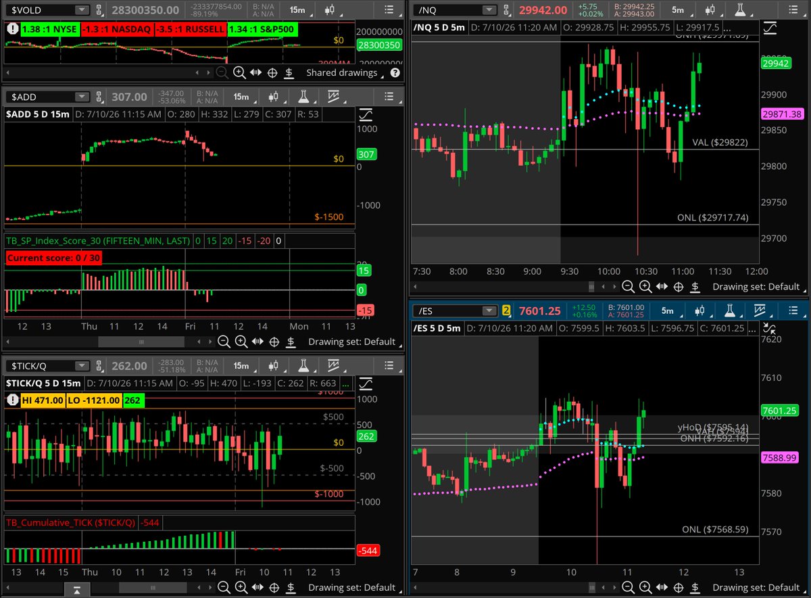The width and height of the screenshot is (811, 598).
Task: Click the 1.38 :1 NYSE label
Action: (x=49, y=29)
